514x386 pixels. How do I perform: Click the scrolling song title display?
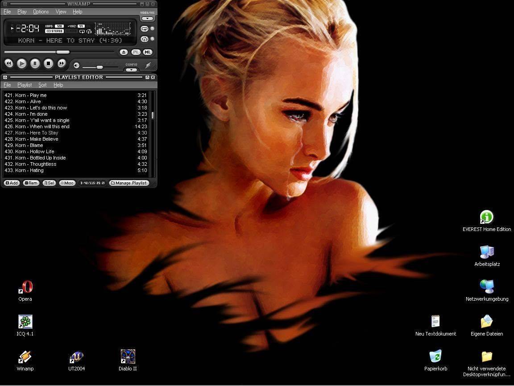(70, 40)
